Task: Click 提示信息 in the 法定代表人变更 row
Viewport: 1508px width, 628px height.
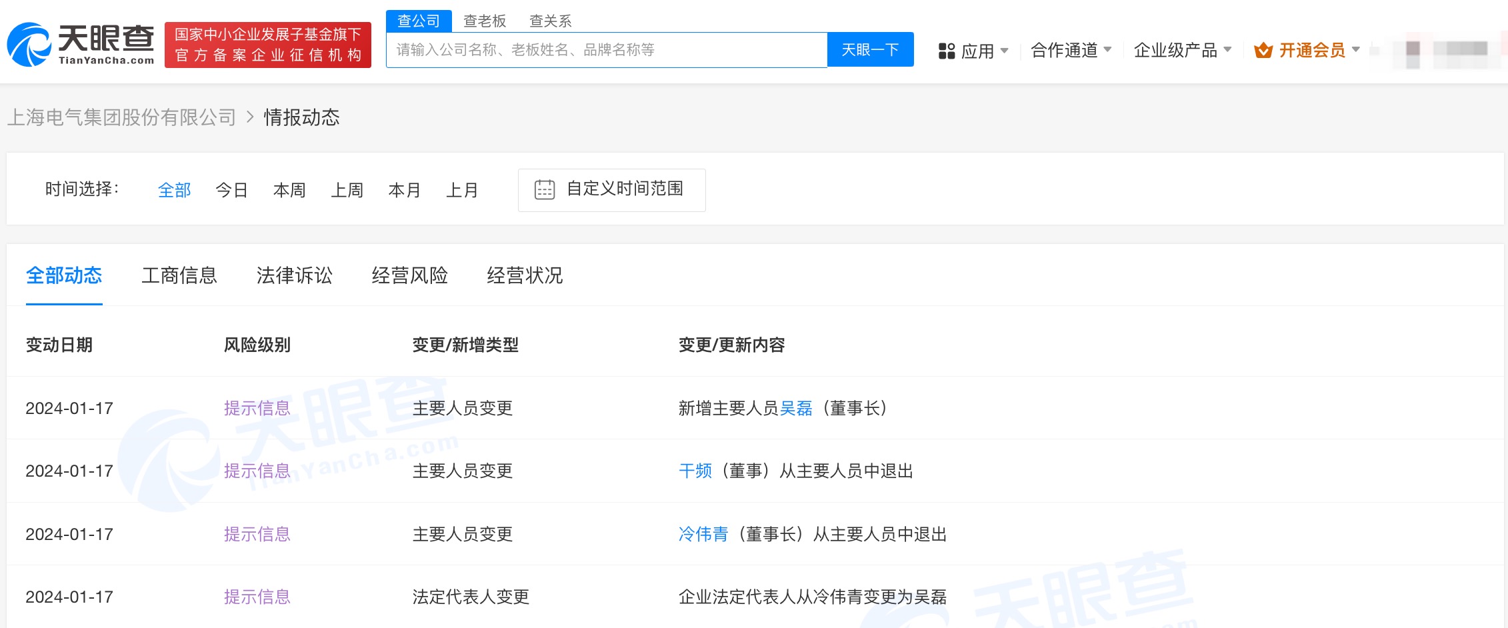Action: point(257,597)
